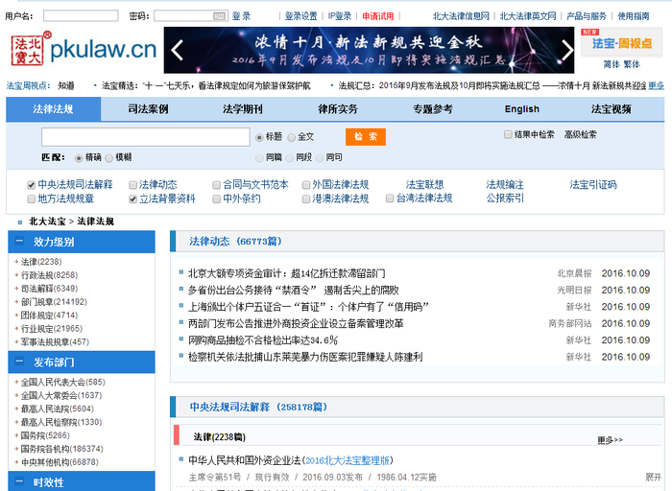Click the home icon beside 北大法宝 breadcrumb
Viewport: 672px width, 491px height.
[x=19, y=222]
